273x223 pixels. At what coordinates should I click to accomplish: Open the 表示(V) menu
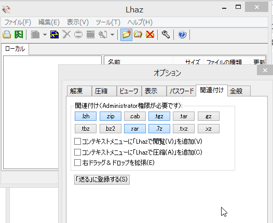pos(78,22)
